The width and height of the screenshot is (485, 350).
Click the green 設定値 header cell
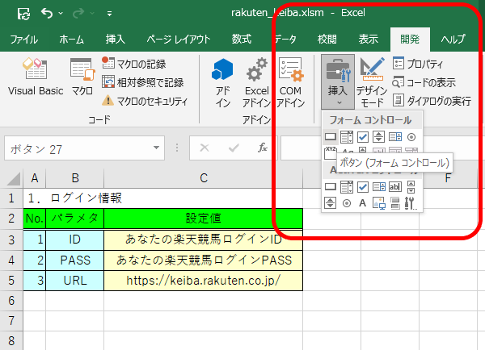pyautogui.click(x=203, y=219)
